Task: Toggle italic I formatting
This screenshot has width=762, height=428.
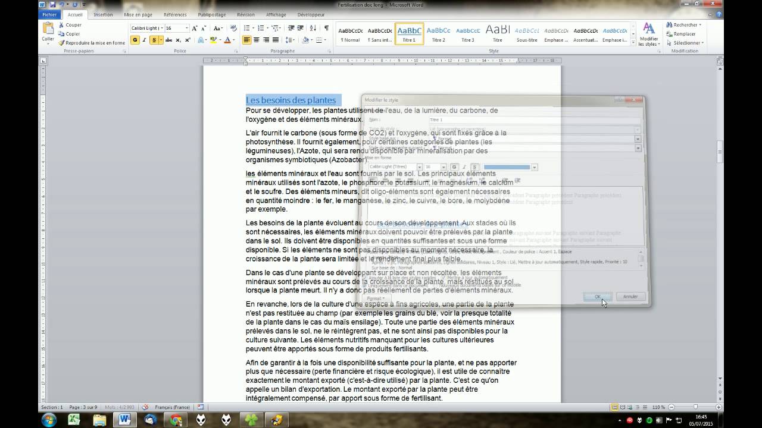Action: coord(145,40)
